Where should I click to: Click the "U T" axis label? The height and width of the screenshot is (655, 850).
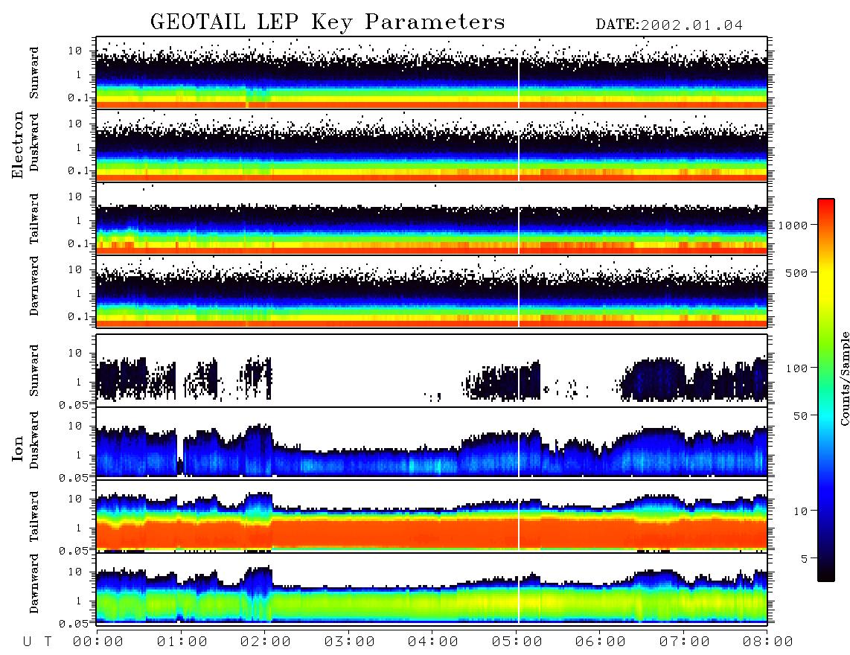37,642
